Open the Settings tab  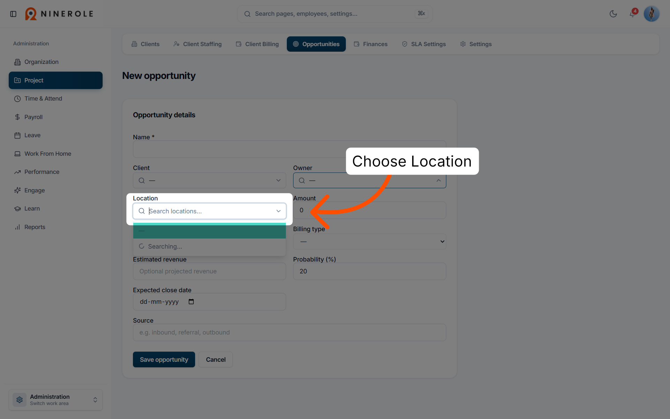click(476, 44)
